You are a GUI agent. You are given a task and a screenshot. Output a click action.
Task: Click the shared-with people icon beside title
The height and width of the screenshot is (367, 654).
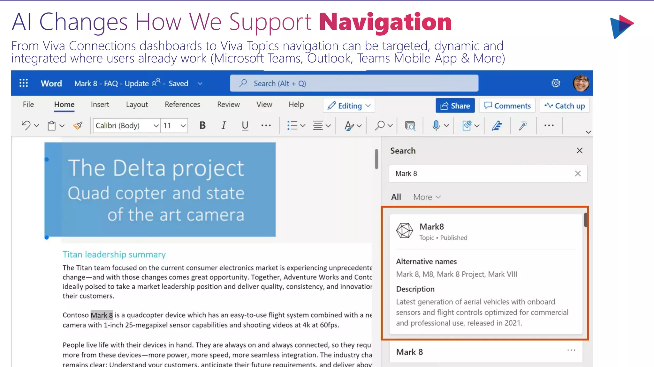[x=156, y=83]
